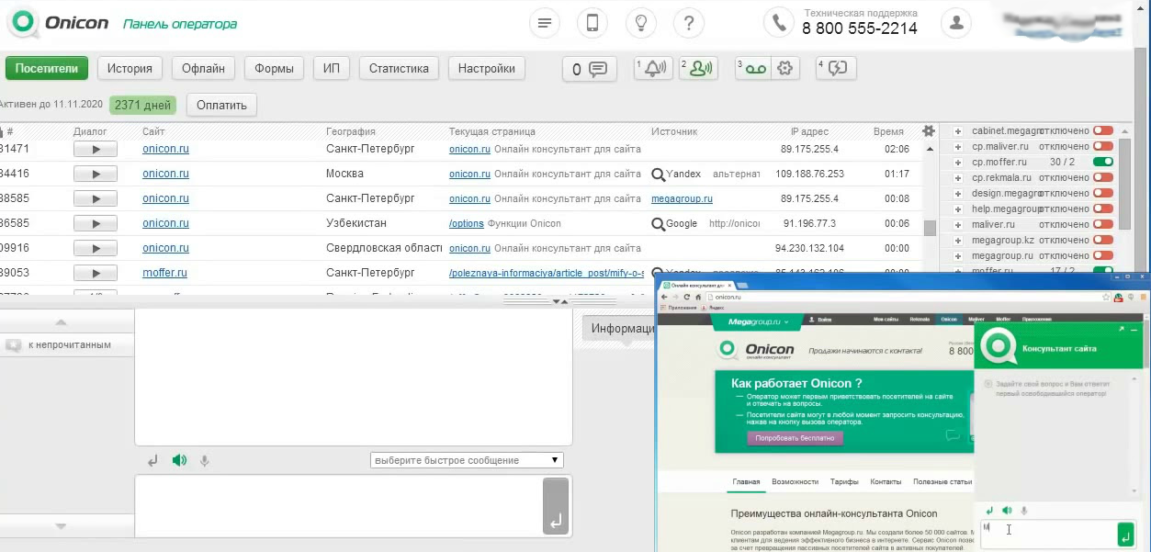Open the user profile avatar icon

pyautogui.click(x=956, y=23)
